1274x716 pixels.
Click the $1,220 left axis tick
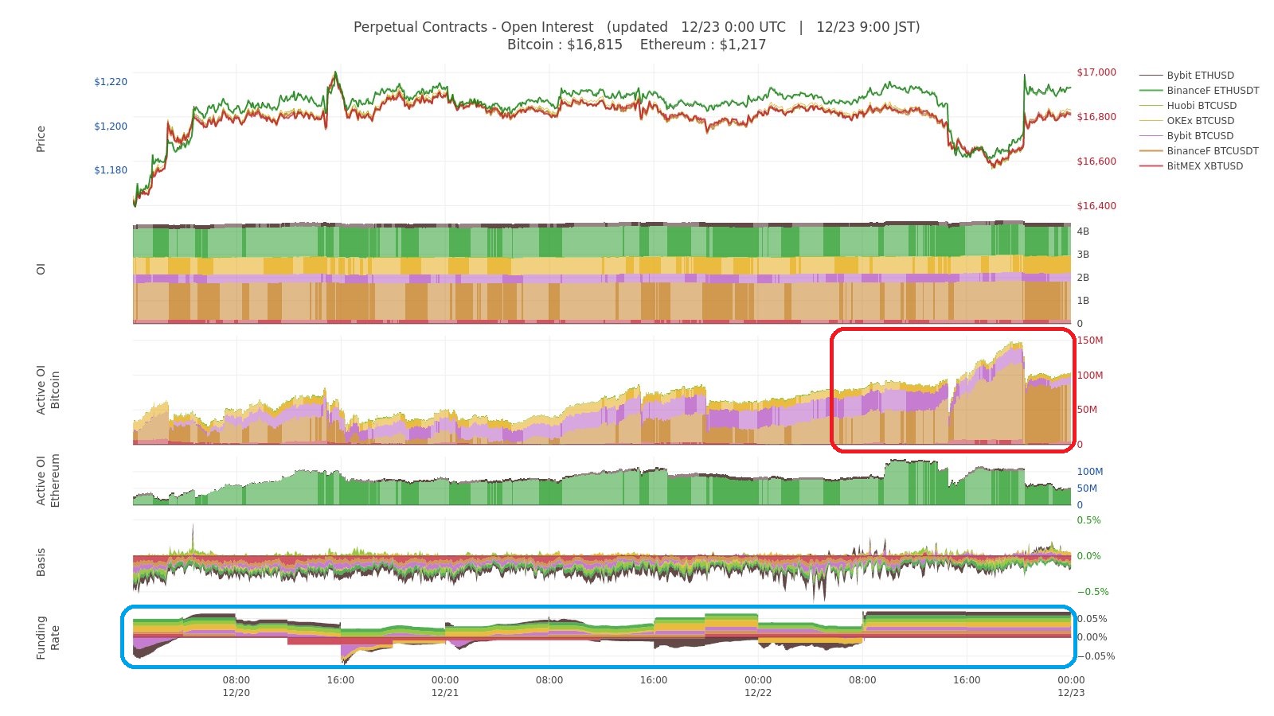tap(111, 82)
